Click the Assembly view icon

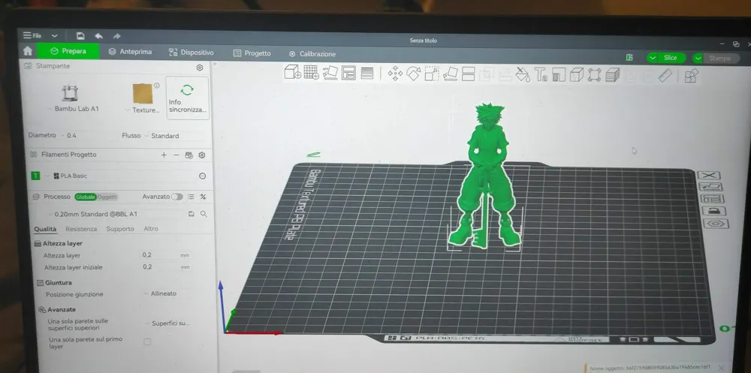click(691, 76)
